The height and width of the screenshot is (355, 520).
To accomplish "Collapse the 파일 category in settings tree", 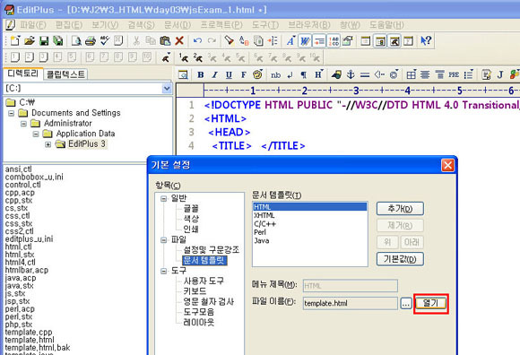I will click(x=163, y=239).
